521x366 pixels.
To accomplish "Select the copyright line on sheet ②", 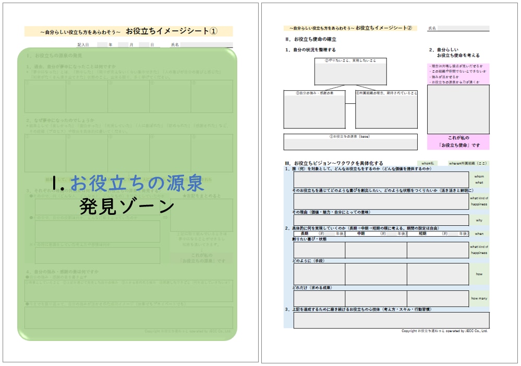I will pyautogui.click(x=444, y=331).
